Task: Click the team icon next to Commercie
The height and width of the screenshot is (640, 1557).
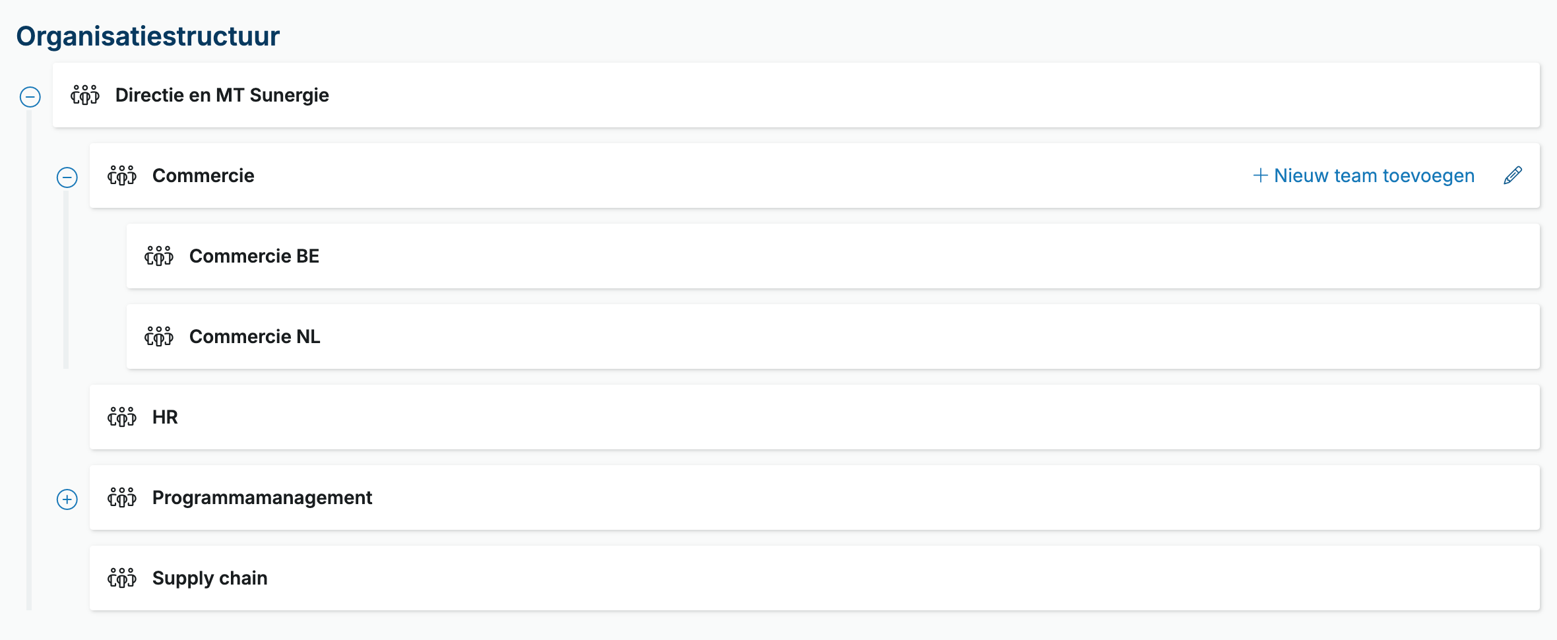Action: 122,176
